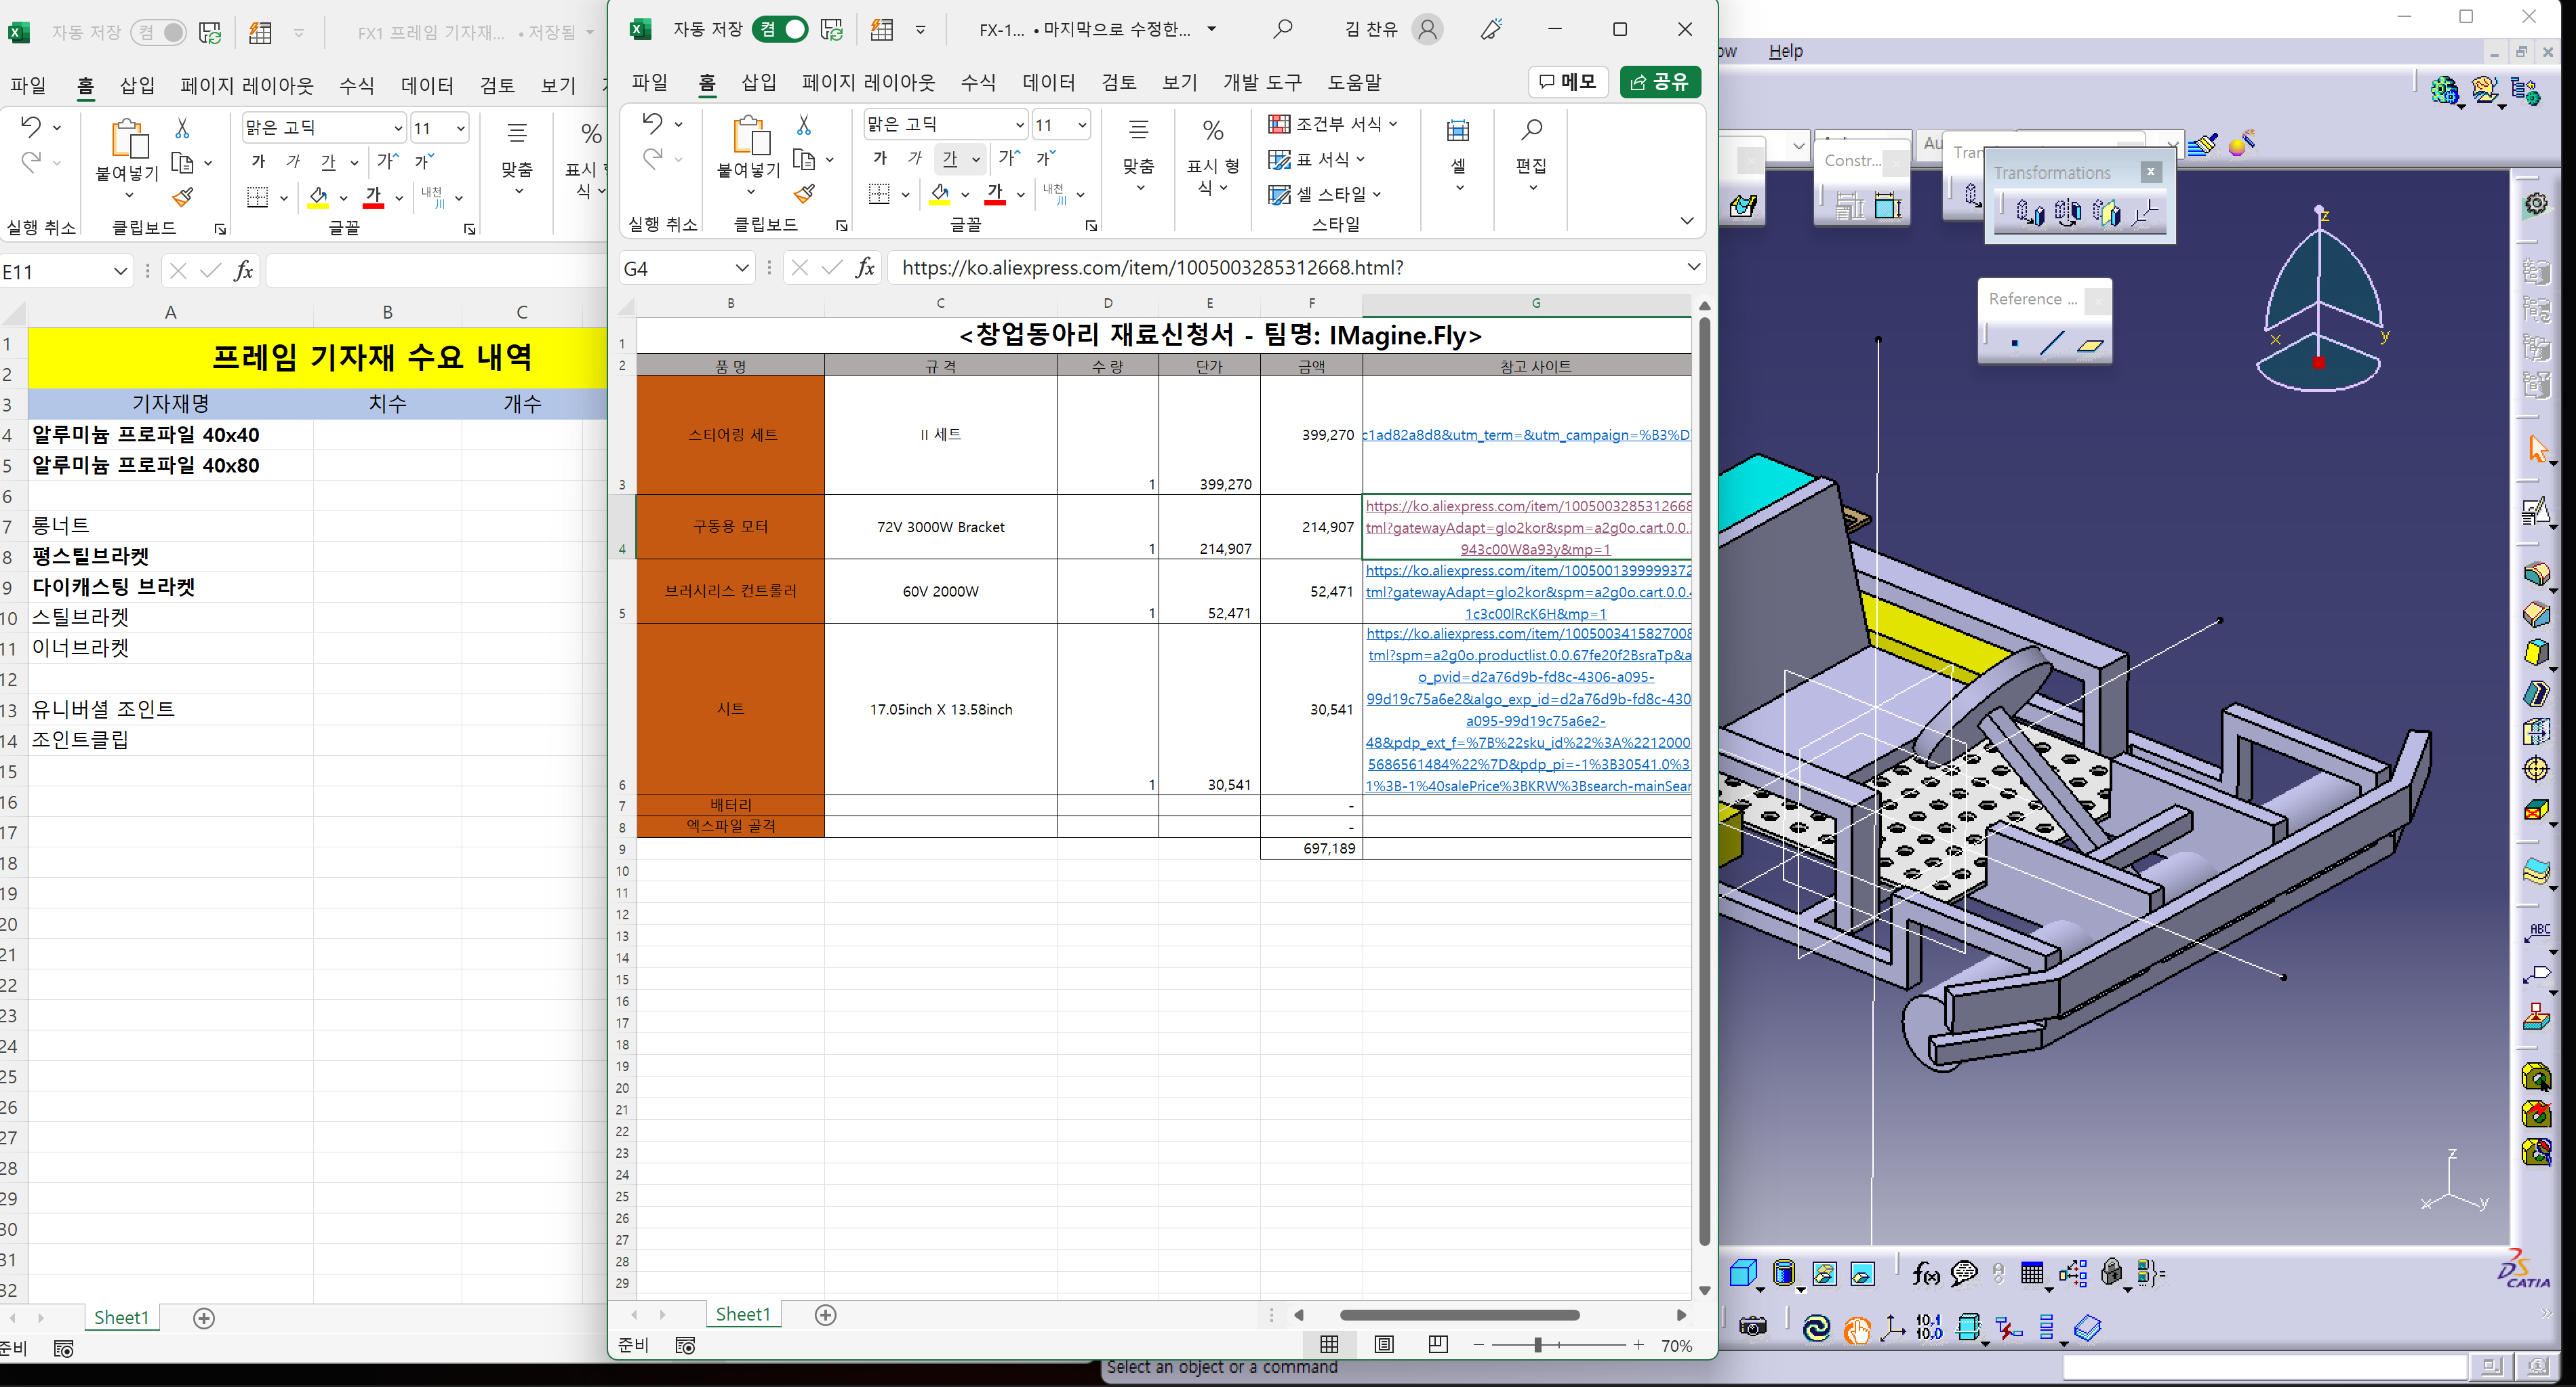This screenshot has height=1387, width=2576.
Task: Click the pen ink icon in title bar
Action: (1491, 29)
